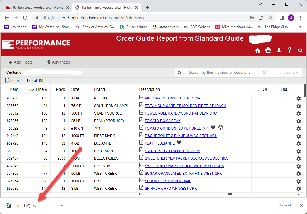Open gear options for TAPE TEST CHLORINE row

[299, 151]
